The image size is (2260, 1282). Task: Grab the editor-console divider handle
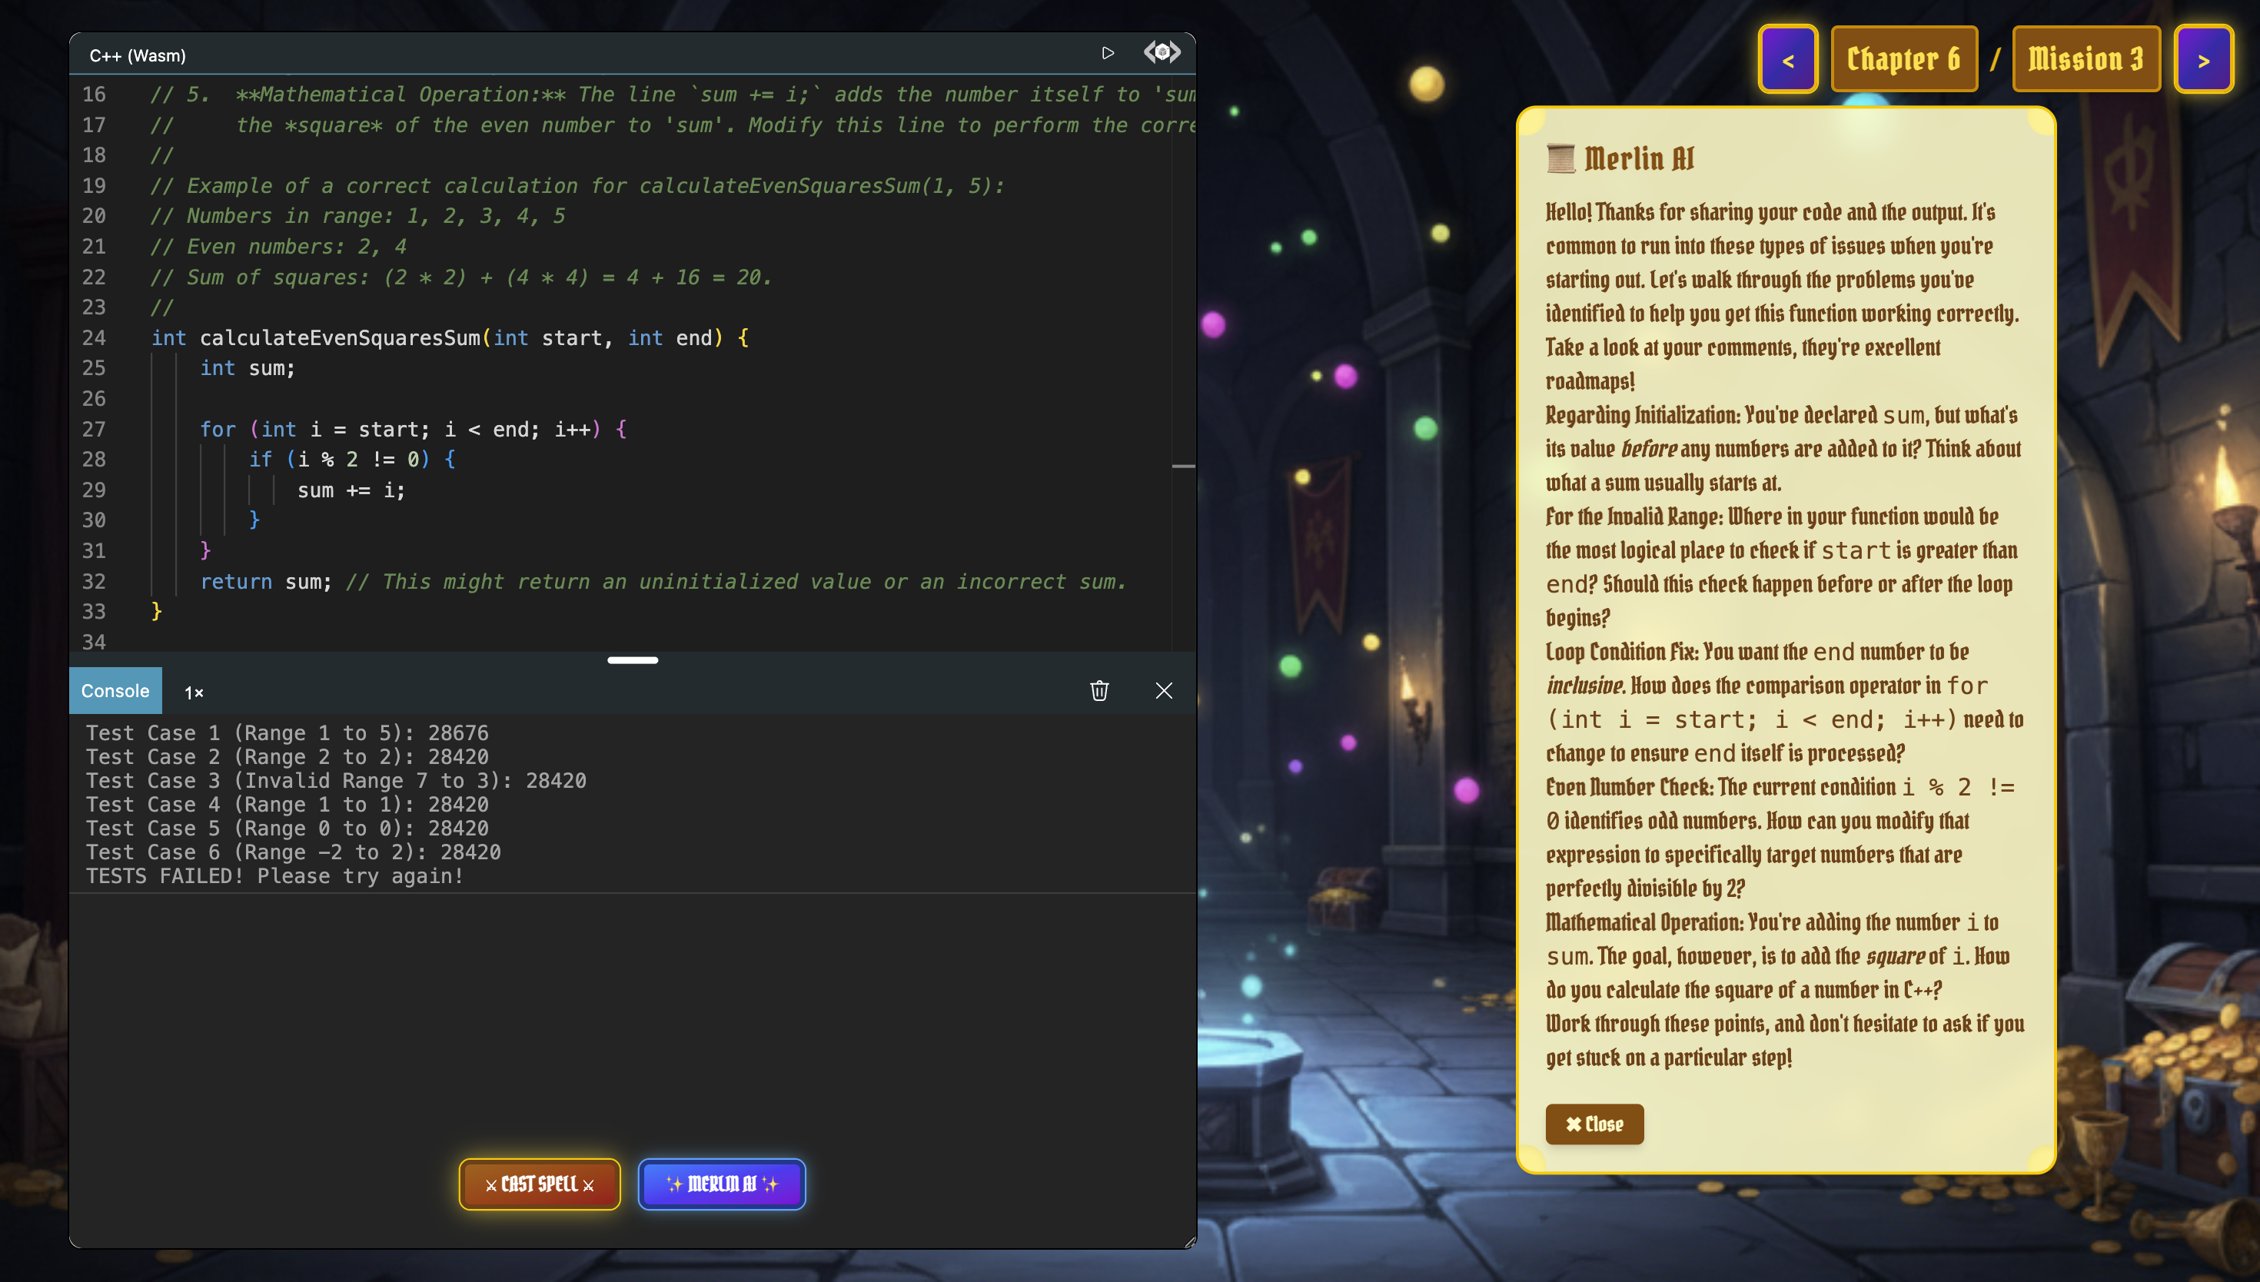tap(632, 660)
